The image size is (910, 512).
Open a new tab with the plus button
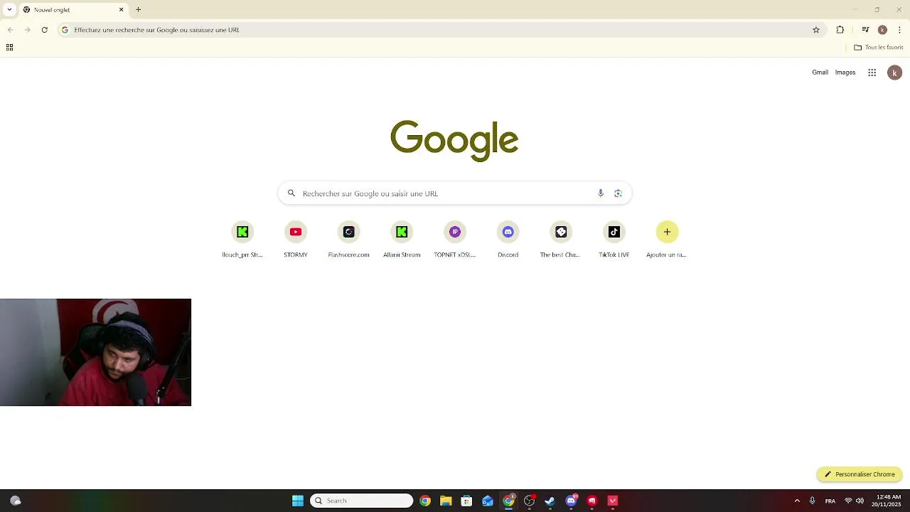(x=139, y=10)
